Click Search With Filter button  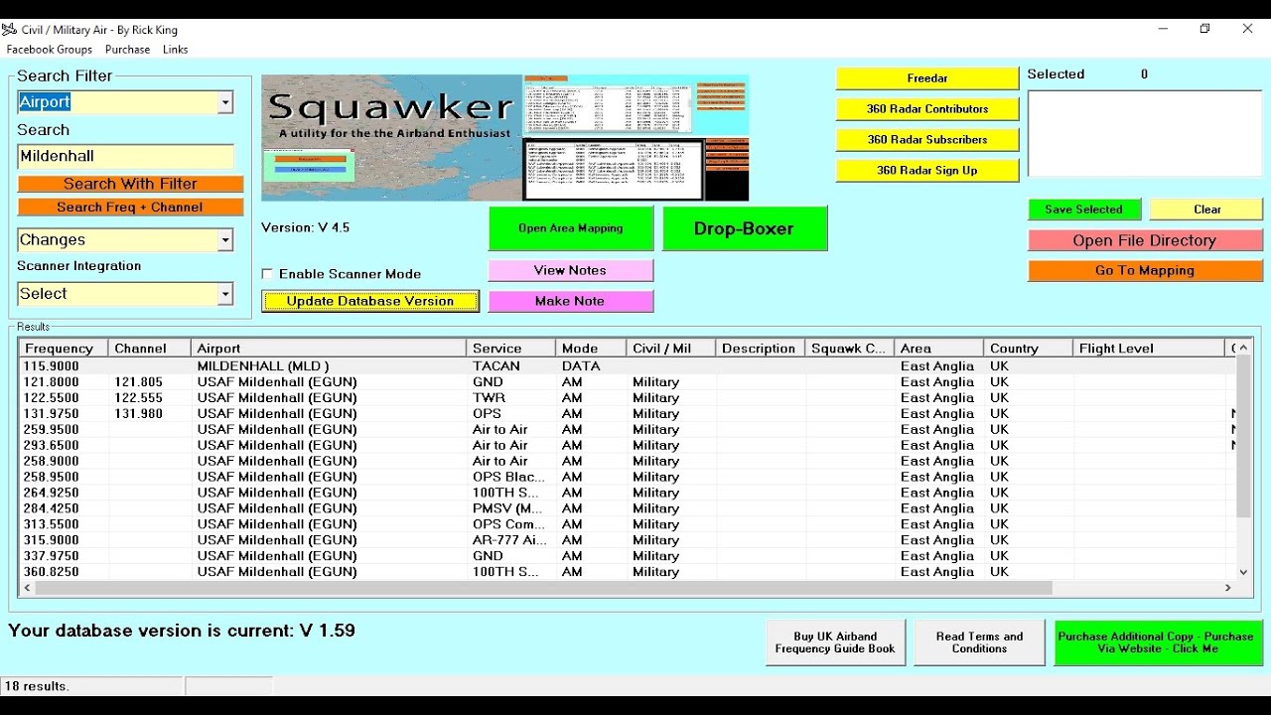pos(130,184)
